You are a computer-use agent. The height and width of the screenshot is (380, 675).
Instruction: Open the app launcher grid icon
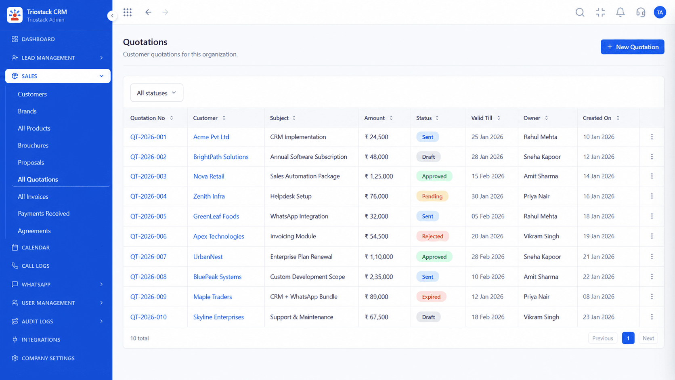(128, 12)
